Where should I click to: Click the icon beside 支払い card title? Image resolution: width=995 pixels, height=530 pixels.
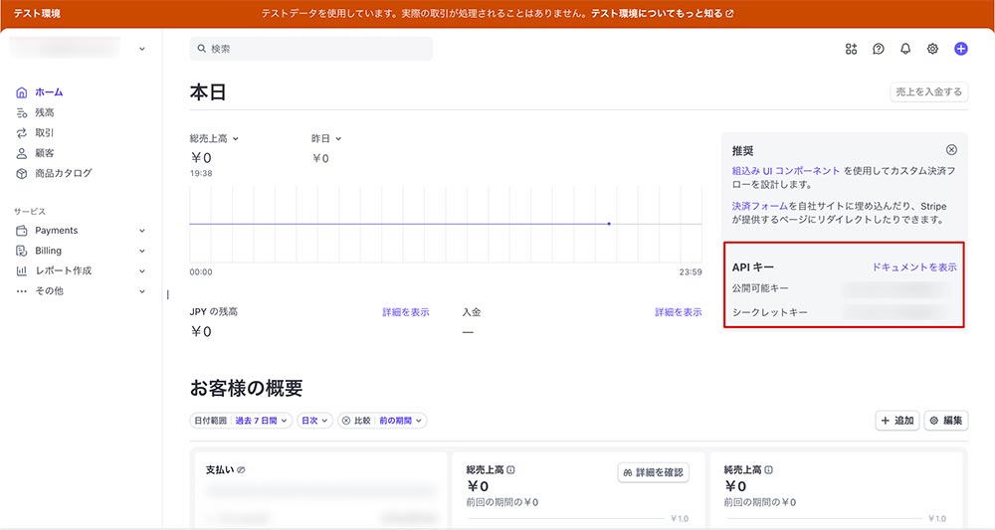coord(241,469)
